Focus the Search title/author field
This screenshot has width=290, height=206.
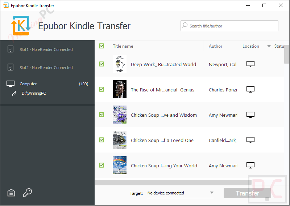pos(229,26)
